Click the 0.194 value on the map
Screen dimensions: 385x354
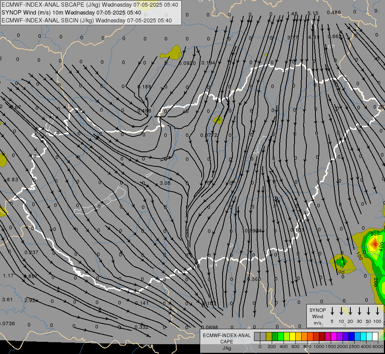pyautogui.click(x=208, y=63)
